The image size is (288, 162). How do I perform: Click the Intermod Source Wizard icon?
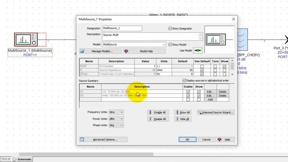point(200,112)
